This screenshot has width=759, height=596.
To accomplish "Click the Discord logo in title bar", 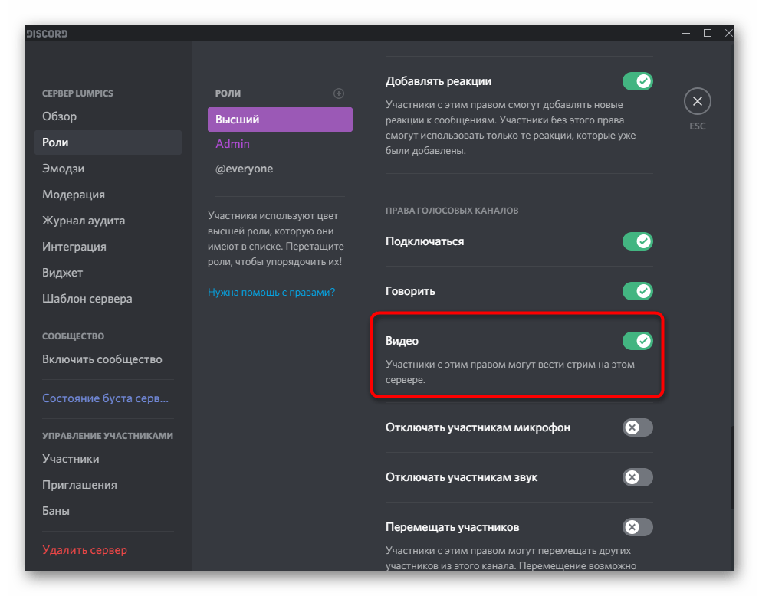I will [48, 34].
